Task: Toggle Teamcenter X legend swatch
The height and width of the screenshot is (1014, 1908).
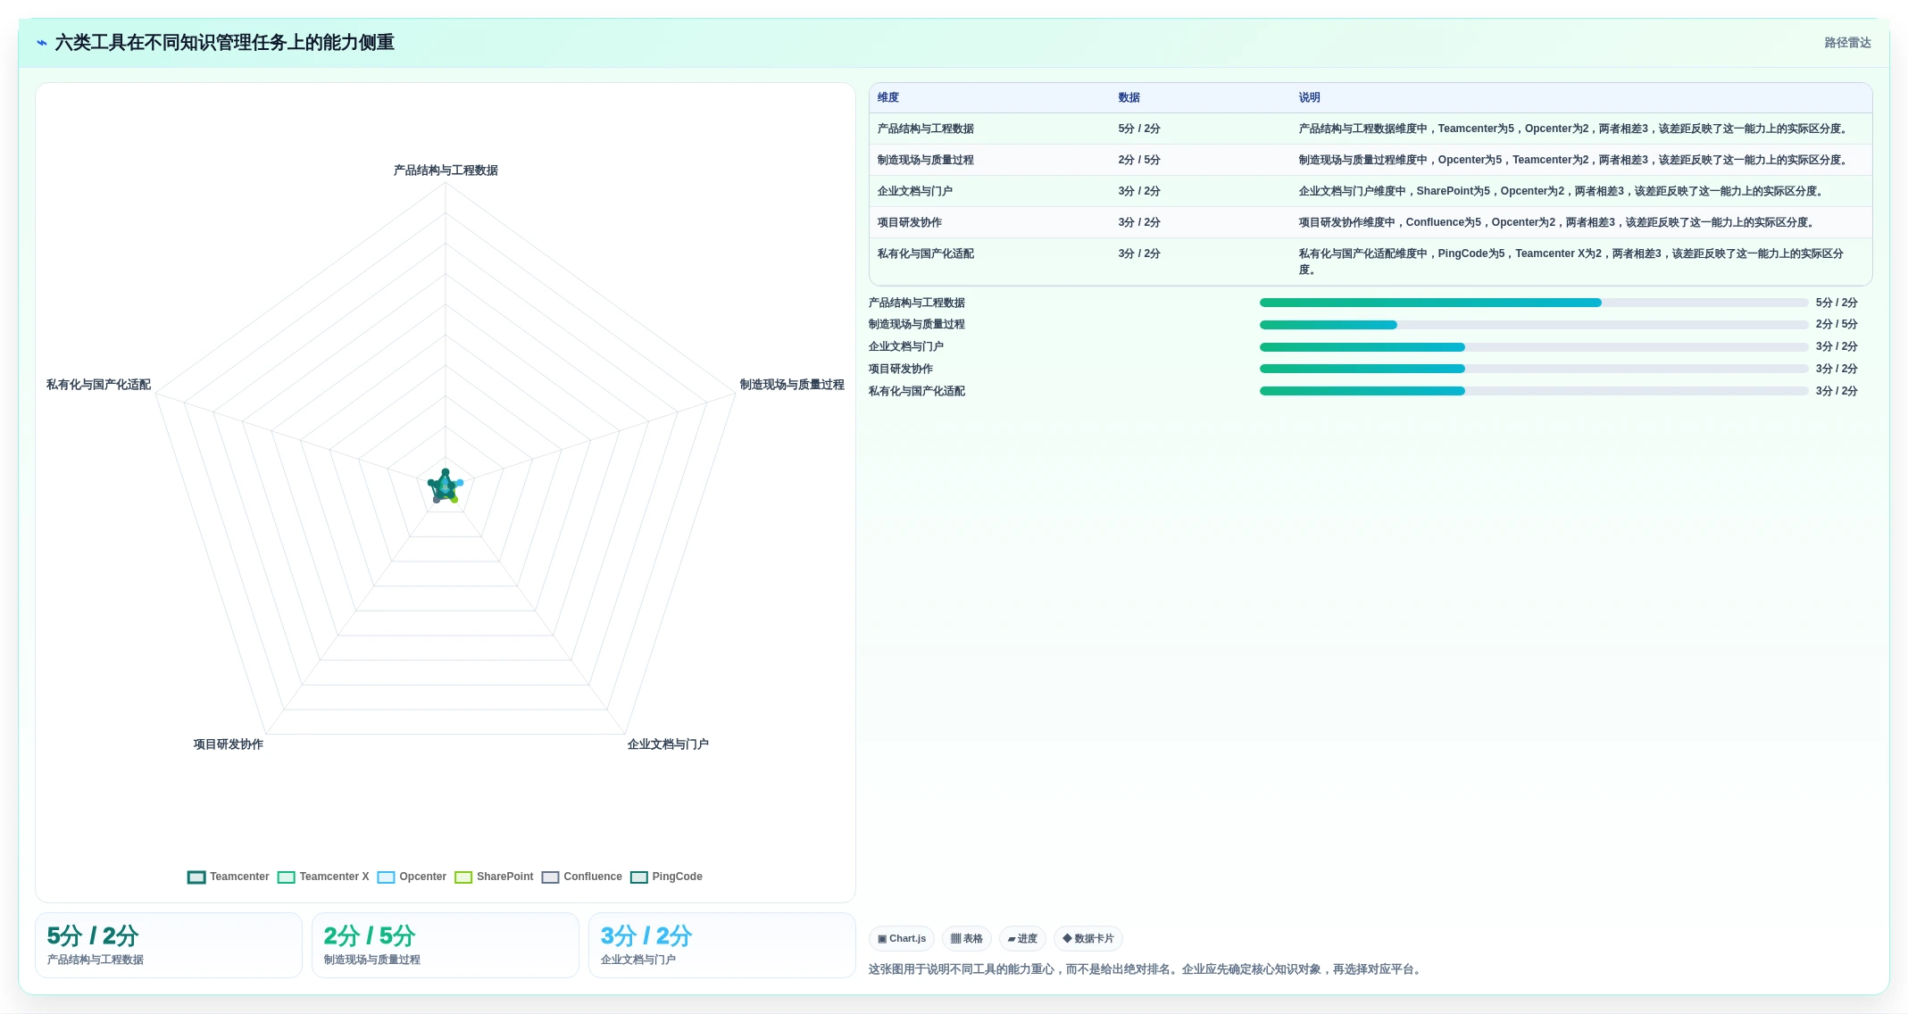Action: coord(287,877)
